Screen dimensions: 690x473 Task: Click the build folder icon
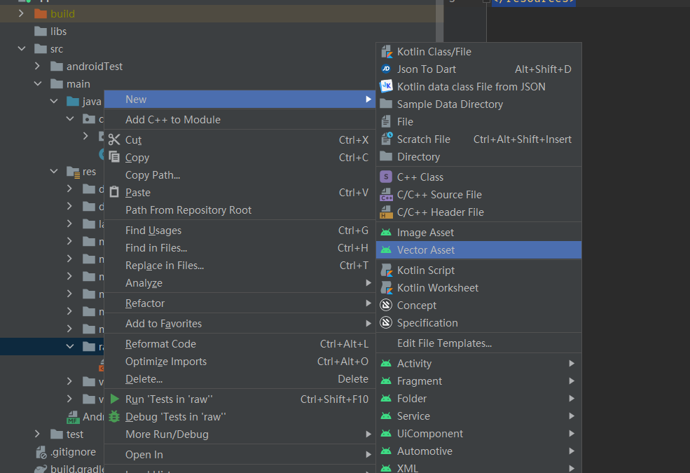[41, 13]
